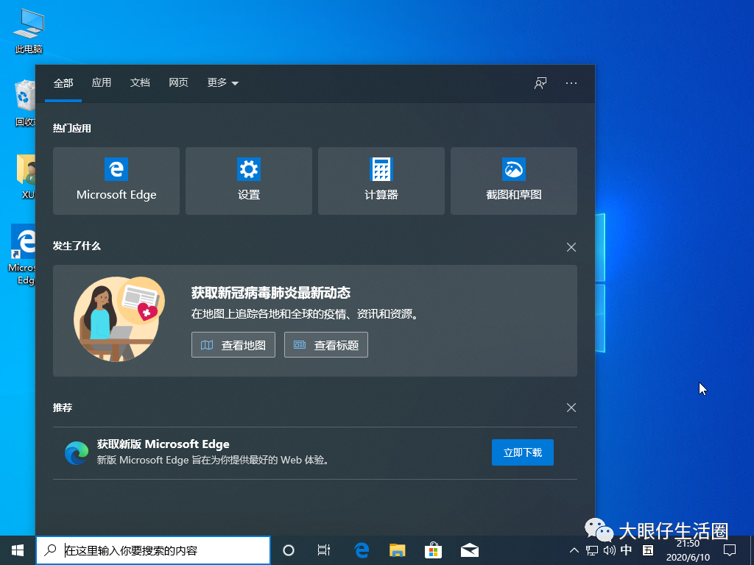Select the 此电脑 desktop icon

[29, 31]
